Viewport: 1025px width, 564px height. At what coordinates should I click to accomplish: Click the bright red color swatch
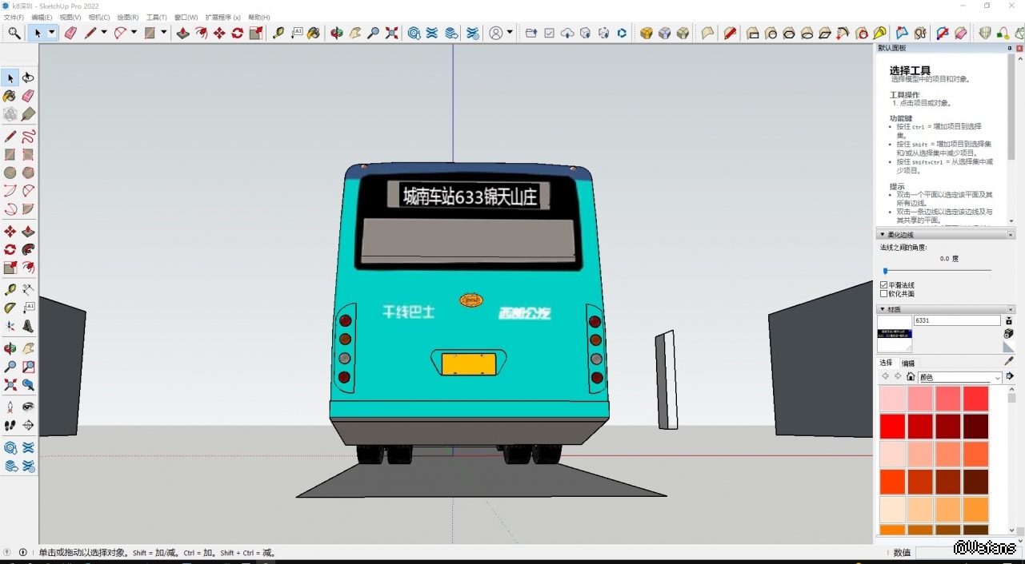[892, 426]
